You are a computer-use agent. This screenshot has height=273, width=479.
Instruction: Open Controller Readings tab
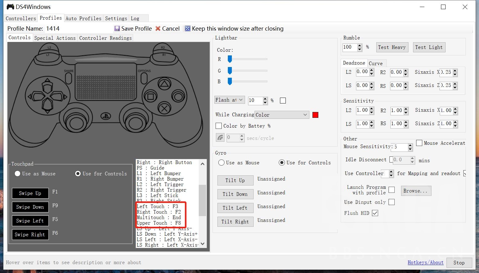tap(105, 38)
